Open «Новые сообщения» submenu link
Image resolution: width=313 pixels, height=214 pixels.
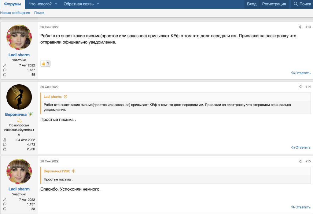pos(15,13)
